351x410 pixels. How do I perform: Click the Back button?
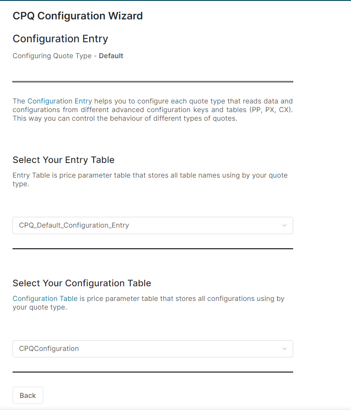point(28,395)
